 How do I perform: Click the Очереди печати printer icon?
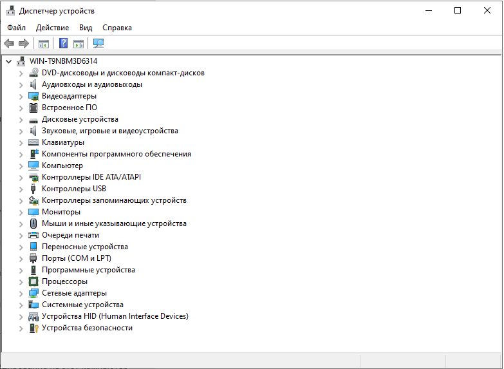pos(33,235)
